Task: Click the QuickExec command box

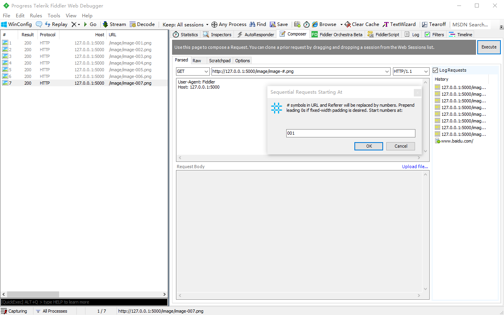Action: 84,302
